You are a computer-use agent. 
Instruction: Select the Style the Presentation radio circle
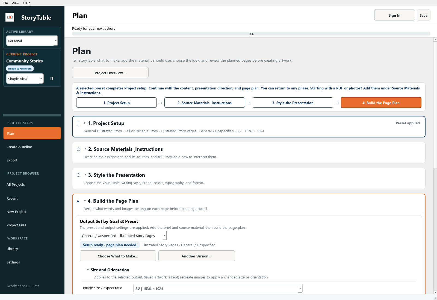pos(78,175)
